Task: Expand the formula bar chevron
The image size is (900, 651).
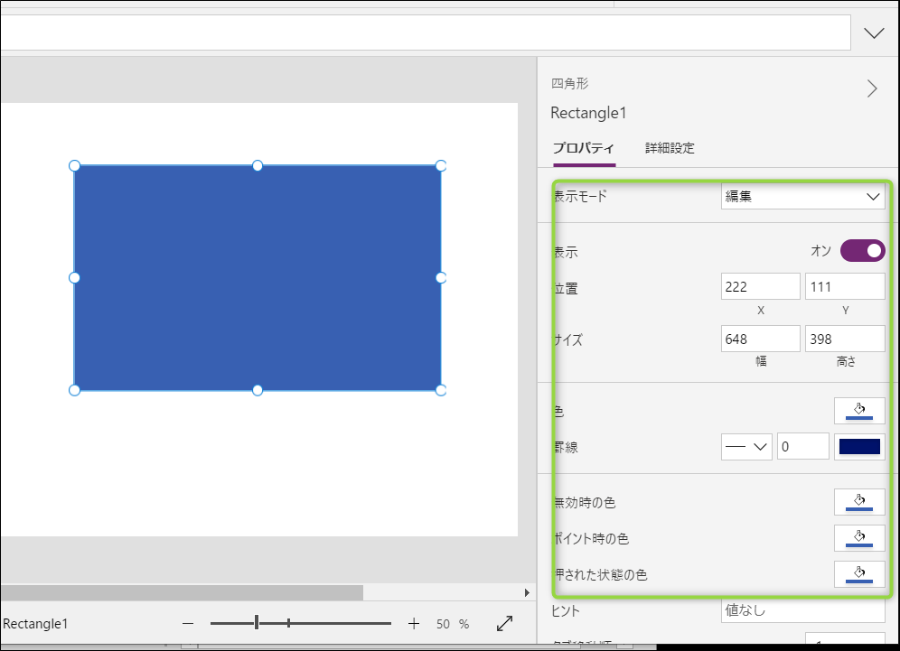Action: [874, 33]
